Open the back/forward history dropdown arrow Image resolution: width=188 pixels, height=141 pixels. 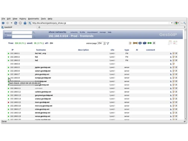tap(11, 23)
